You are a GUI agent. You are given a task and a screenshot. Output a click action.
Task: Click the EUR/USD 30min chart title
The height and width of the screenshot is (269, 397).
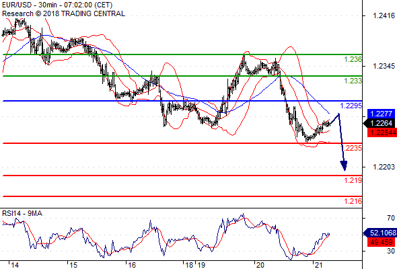57,5
